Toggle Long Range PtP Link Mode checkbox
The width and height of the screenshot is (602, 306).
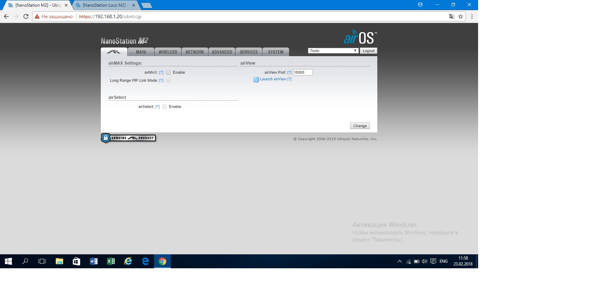tap(168, 80)
